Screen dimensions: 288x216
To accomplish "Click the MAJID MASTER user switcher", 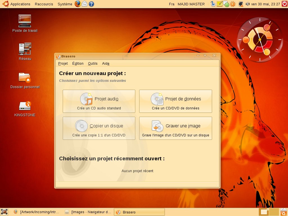I will tap(191, 4).
